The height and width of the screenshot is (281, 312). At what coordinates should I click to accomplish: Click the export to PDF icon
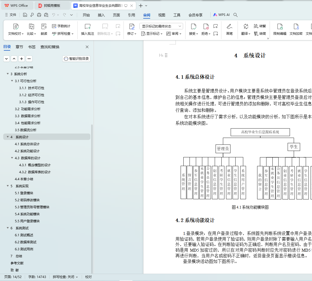coord(32,15)
